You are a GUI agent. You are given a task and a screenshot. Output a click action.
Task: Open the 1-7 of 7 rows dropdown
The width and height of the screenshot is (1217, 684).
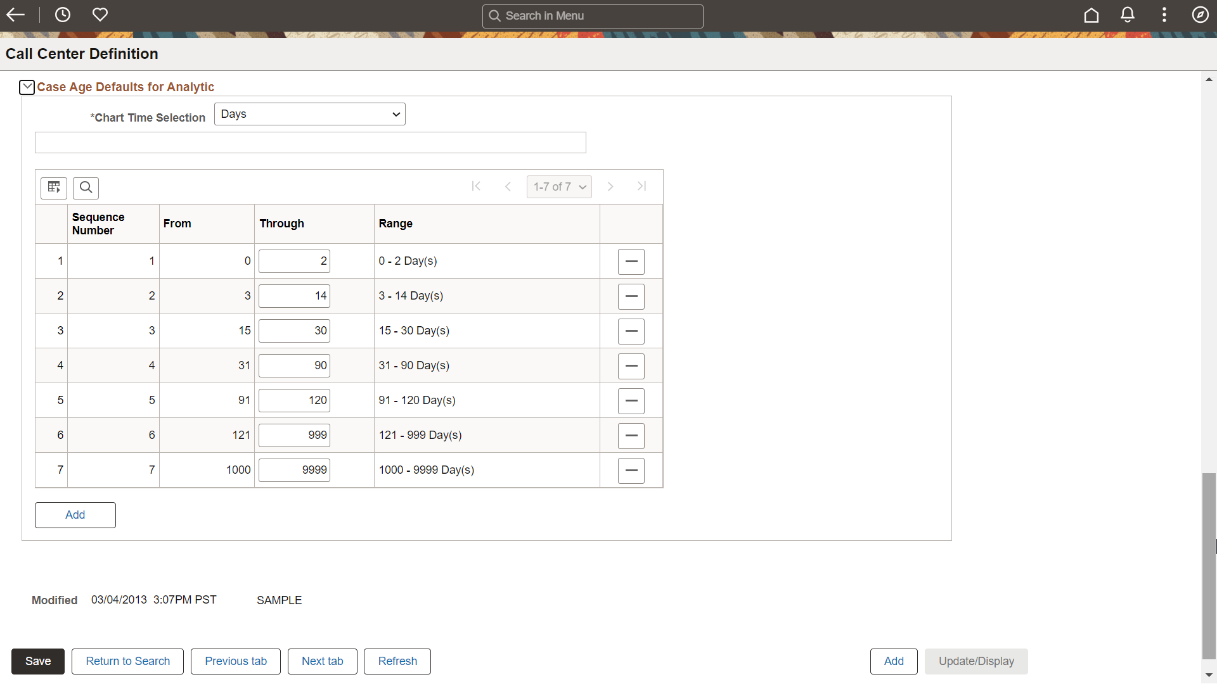click(x=559, y=187)
